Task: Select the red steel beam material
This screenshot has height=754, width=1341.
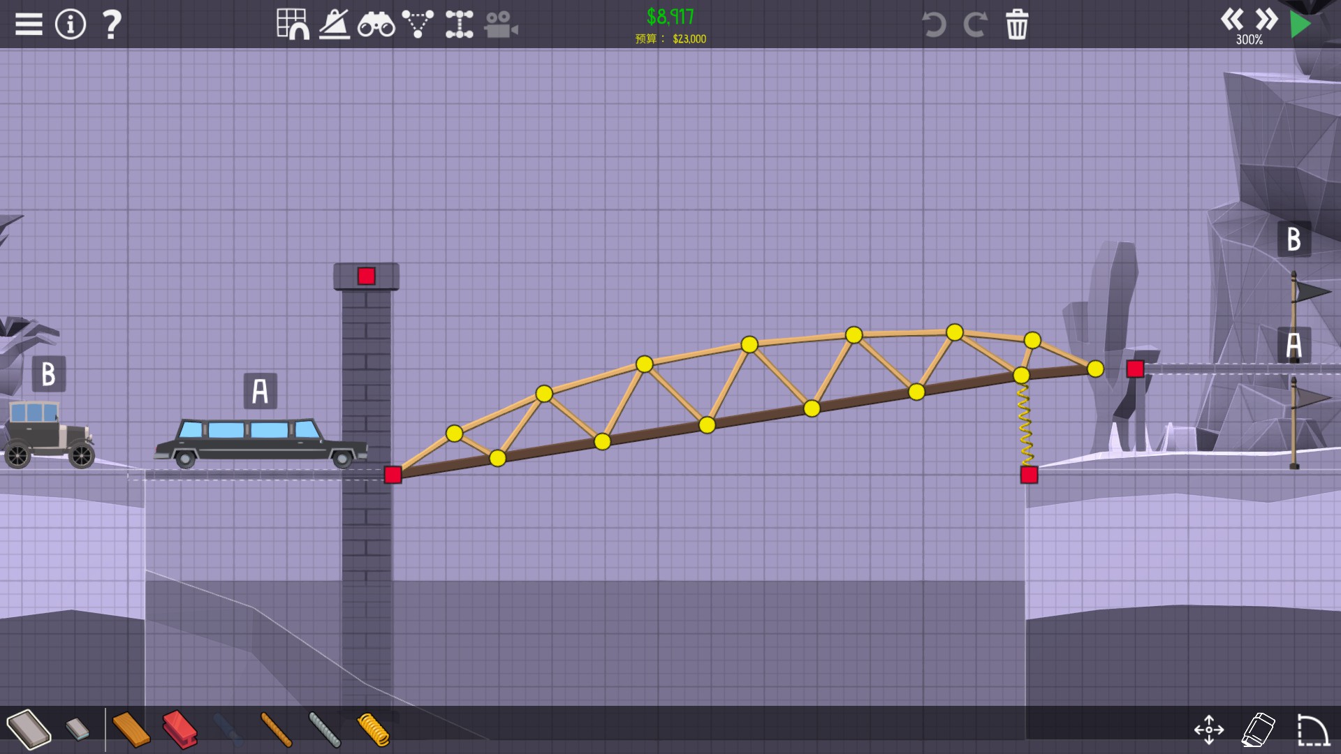Action: tap(179, 730)
